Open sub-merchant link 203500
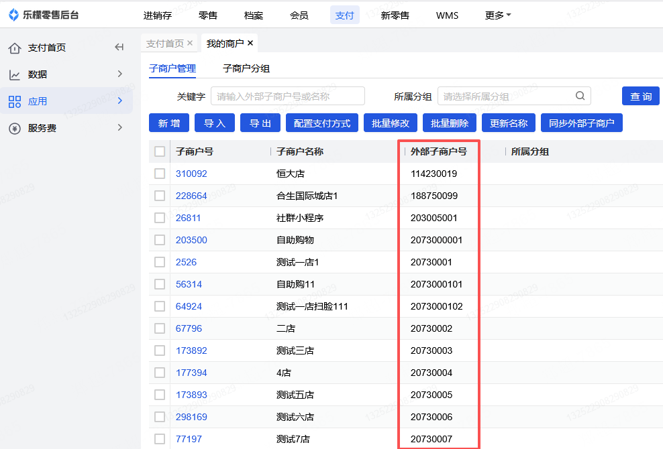The height and width of the screenshot is (449, 663). coord(191,240)
